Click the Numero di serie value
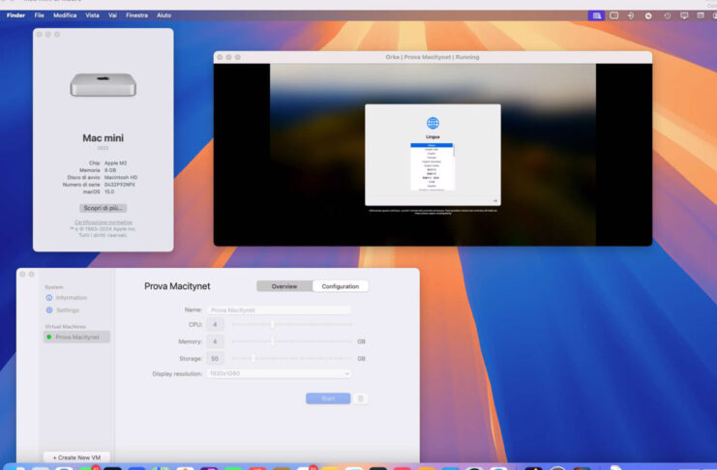Screen dimensions: 717x470 click(119, 185)
